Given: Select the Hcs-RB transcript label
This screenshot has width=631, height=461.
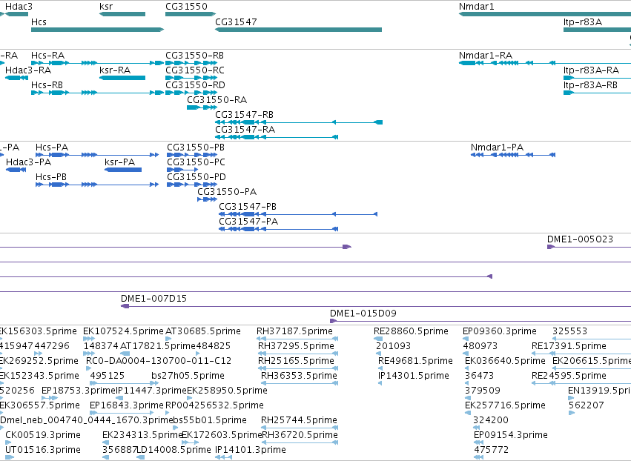Looking at the screenshot, I should point(47,85).
